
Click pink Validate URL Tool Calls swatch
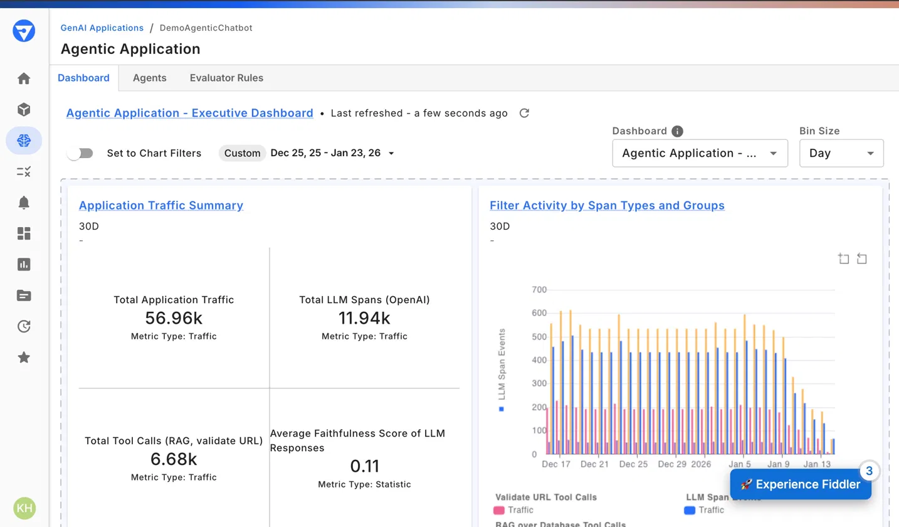[499, 510]
